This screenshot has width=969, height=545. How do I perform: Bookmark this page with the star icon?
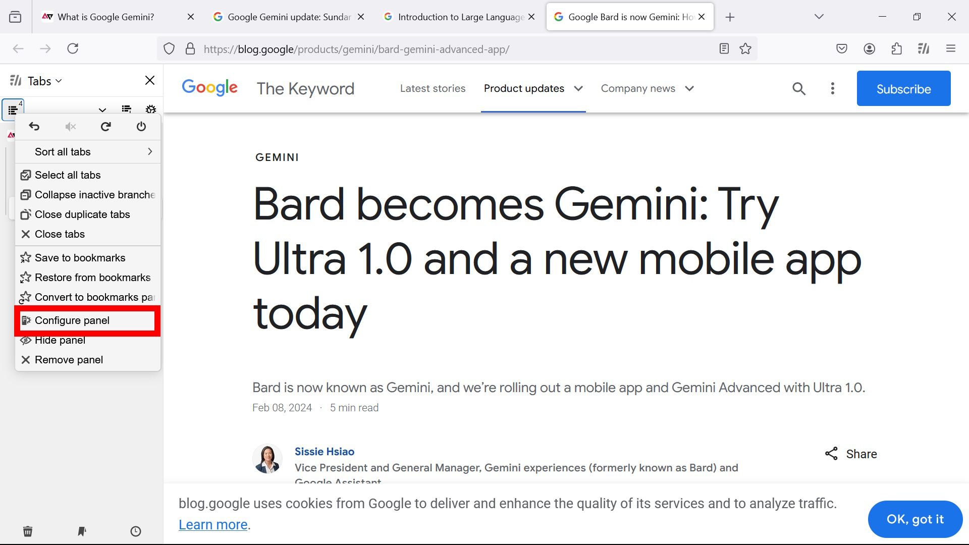tap(745, 48)
